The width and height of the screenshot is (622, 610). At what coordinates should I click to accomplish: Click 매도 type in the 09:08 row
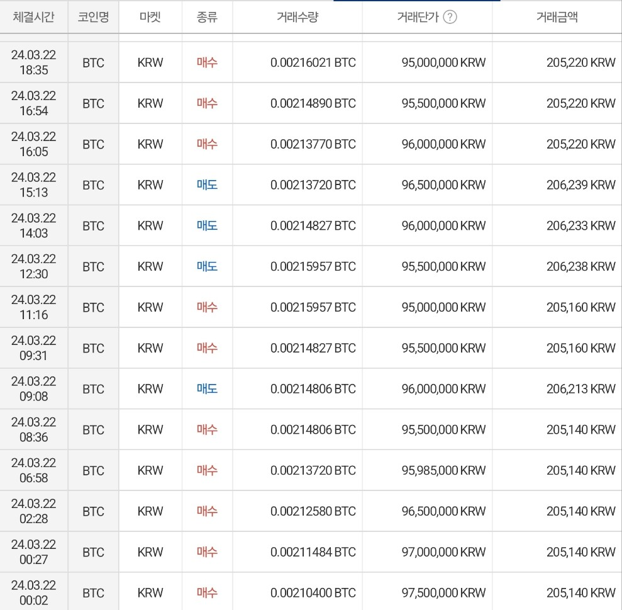[x=207, y=389]
